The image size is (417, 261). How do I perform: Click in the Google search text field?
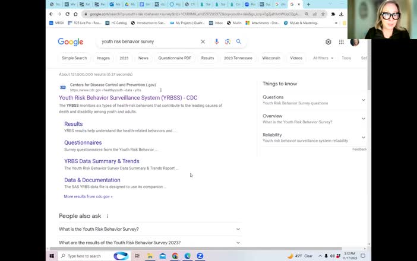[149, 42]
